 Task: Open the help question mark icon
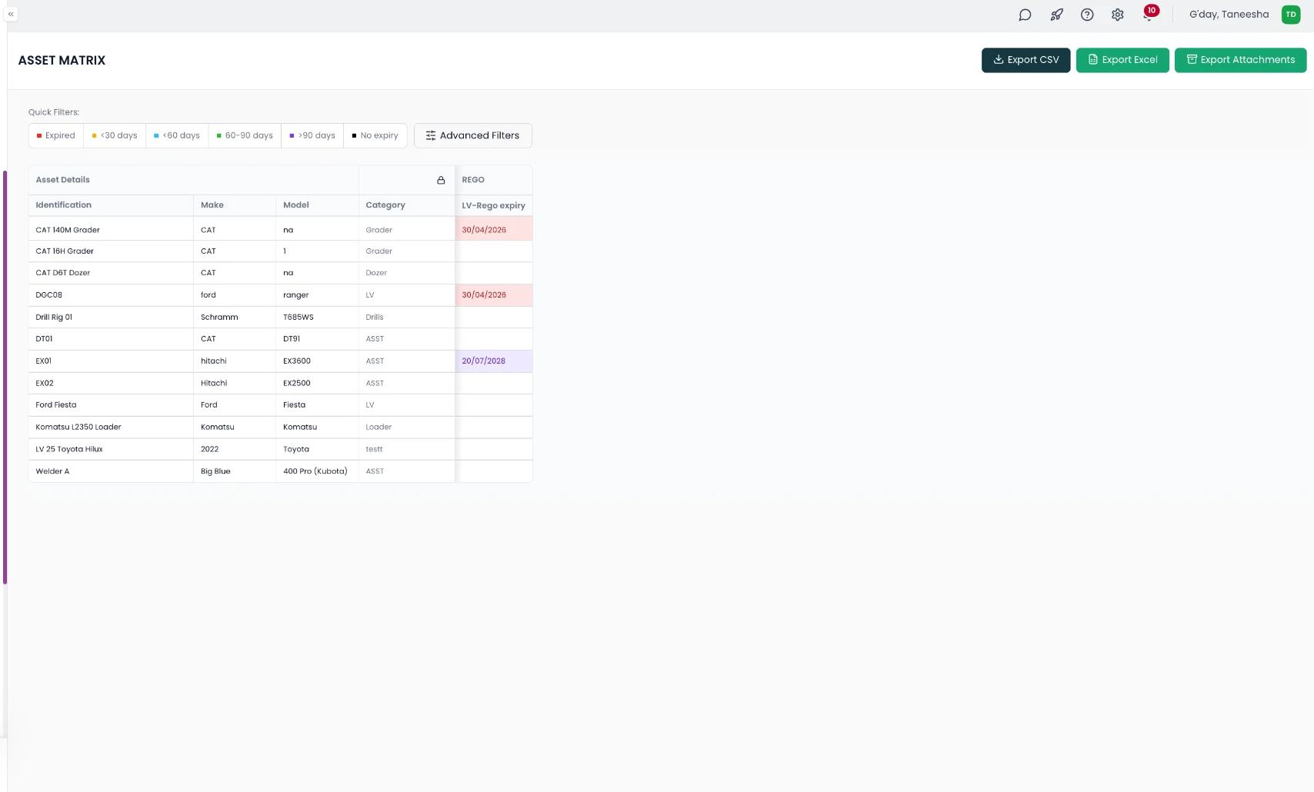1087,15
